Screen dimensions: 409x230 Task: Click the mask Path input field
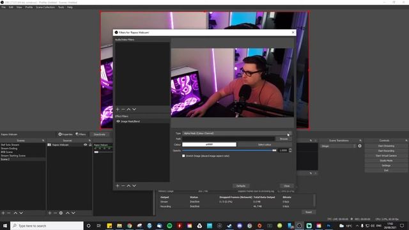point(228,139)
